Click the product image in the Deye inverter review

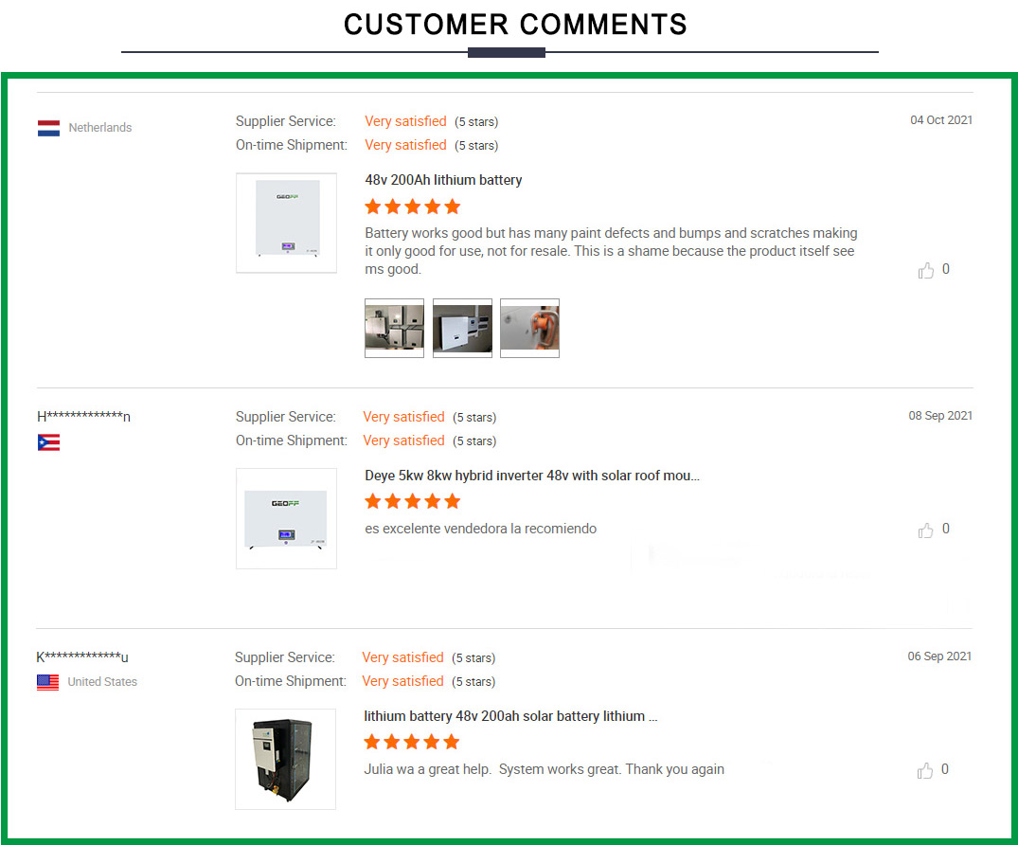(286, 518)
